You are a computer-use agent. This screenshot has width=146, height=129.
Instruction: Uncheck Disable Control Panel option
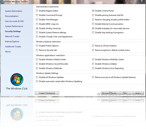click(93, 11)
